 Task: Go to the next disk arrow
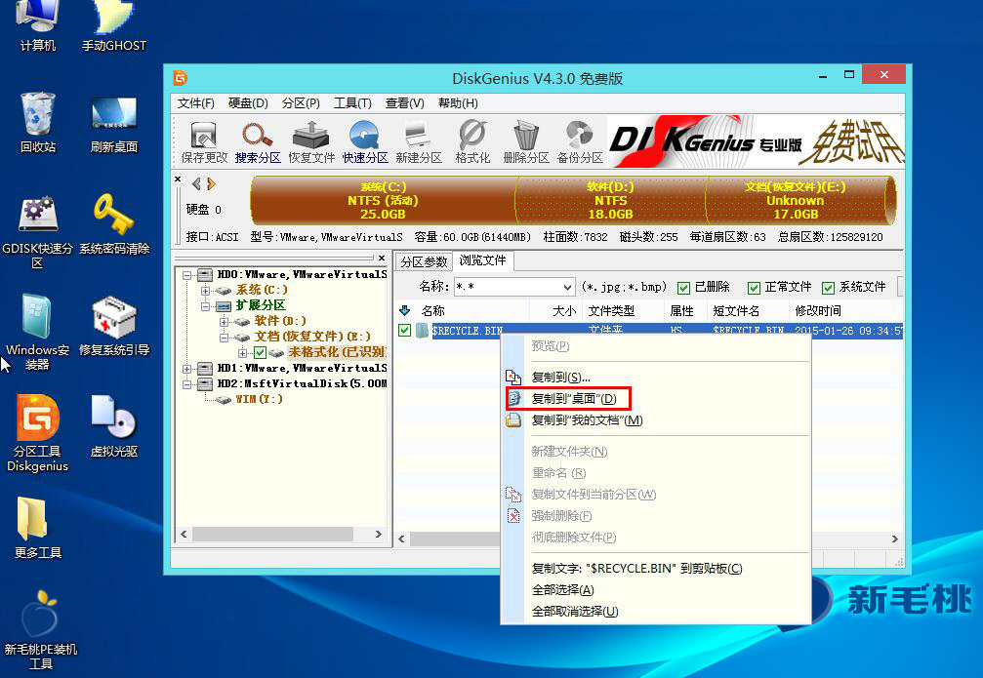pos(211,183)
